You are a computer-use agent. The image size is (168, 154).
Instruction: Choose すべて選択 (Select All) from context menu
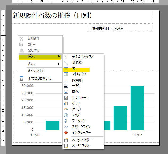pyautogui.click(x=35, y=71)
